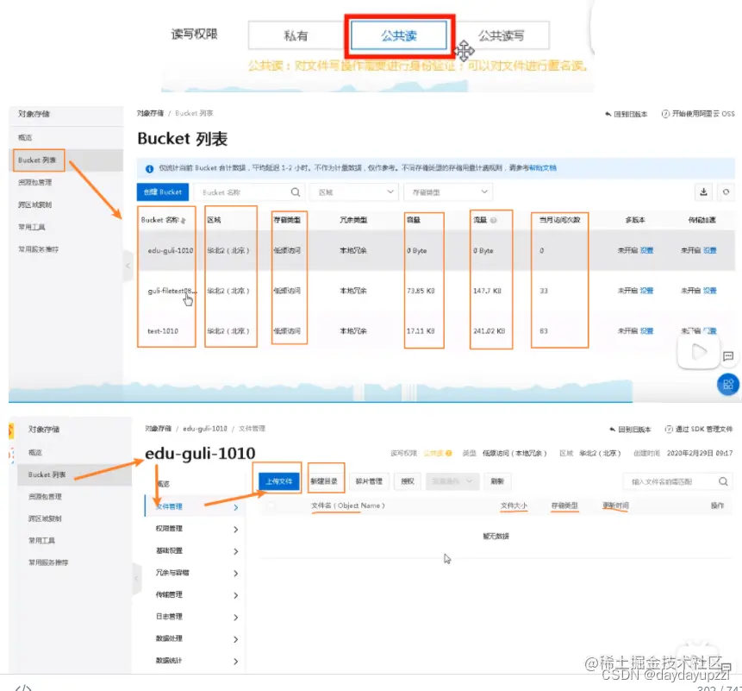The height and width of the screenshot is (691, 742).
Task: Expand the 数据处理 chevron
Action: coord(235,639)
